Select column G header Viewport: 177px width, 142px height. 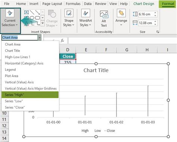pyautogui.click(x=127, y=50)
